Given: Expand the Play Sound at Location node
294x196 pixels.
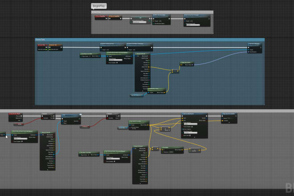Looking at the screenshot, I should click(229, 122).
